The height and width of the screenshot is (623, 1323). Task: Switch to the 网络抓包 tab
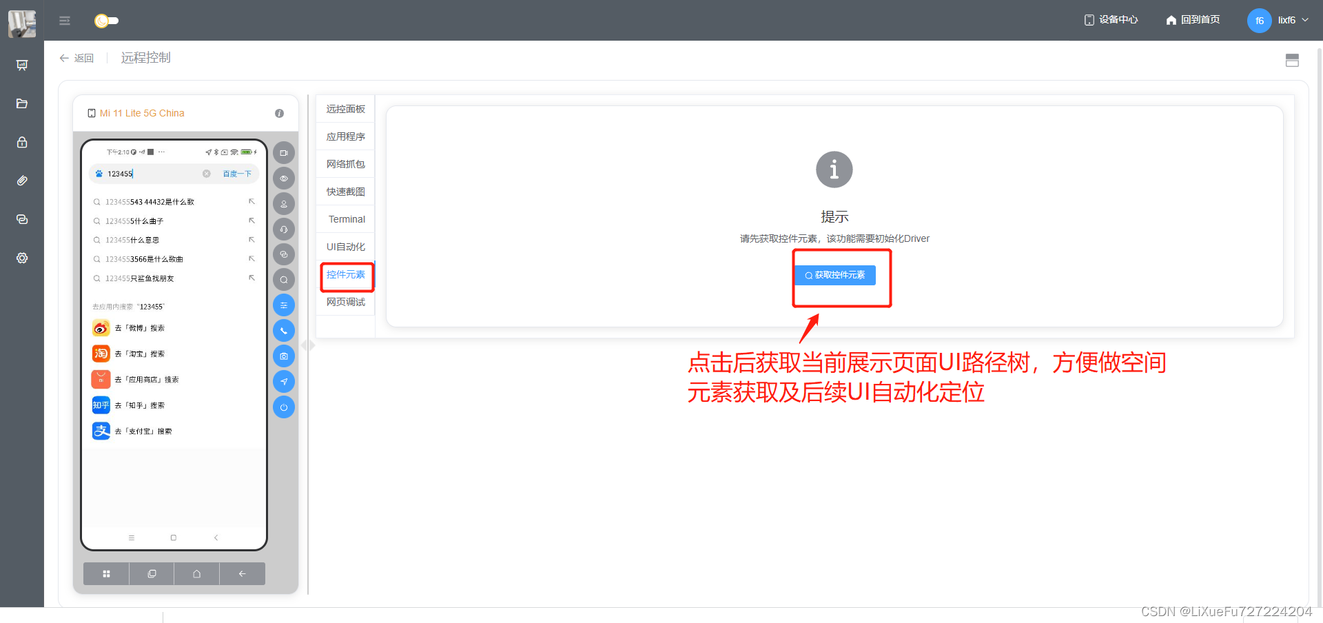click(x=346, y=164)
